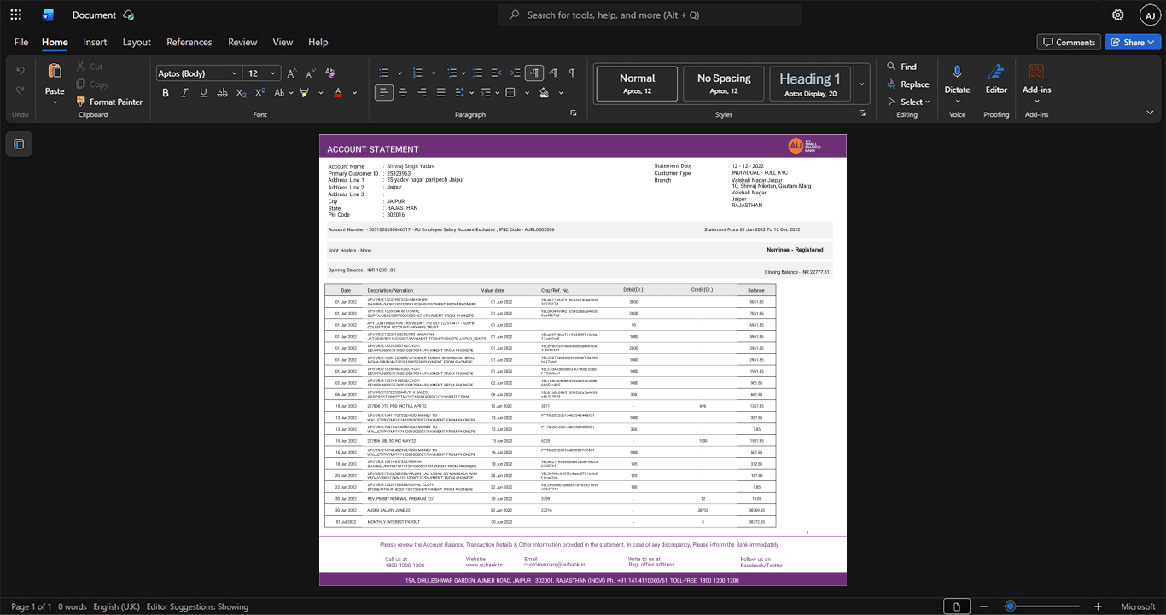Click the bank statement document page
The image size is (1166, 615).
coord(583,360)
